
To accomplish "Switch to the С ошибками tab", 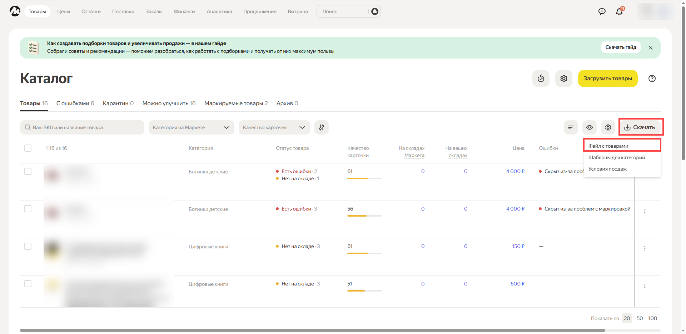I will 75,103.
